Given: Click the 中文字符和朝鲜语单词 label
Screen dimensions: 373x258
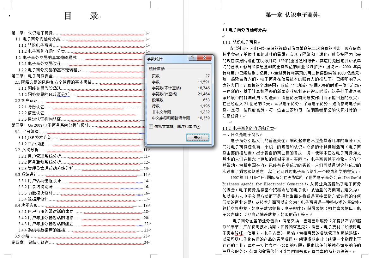Looking at the screenshot, I should 171,118.
